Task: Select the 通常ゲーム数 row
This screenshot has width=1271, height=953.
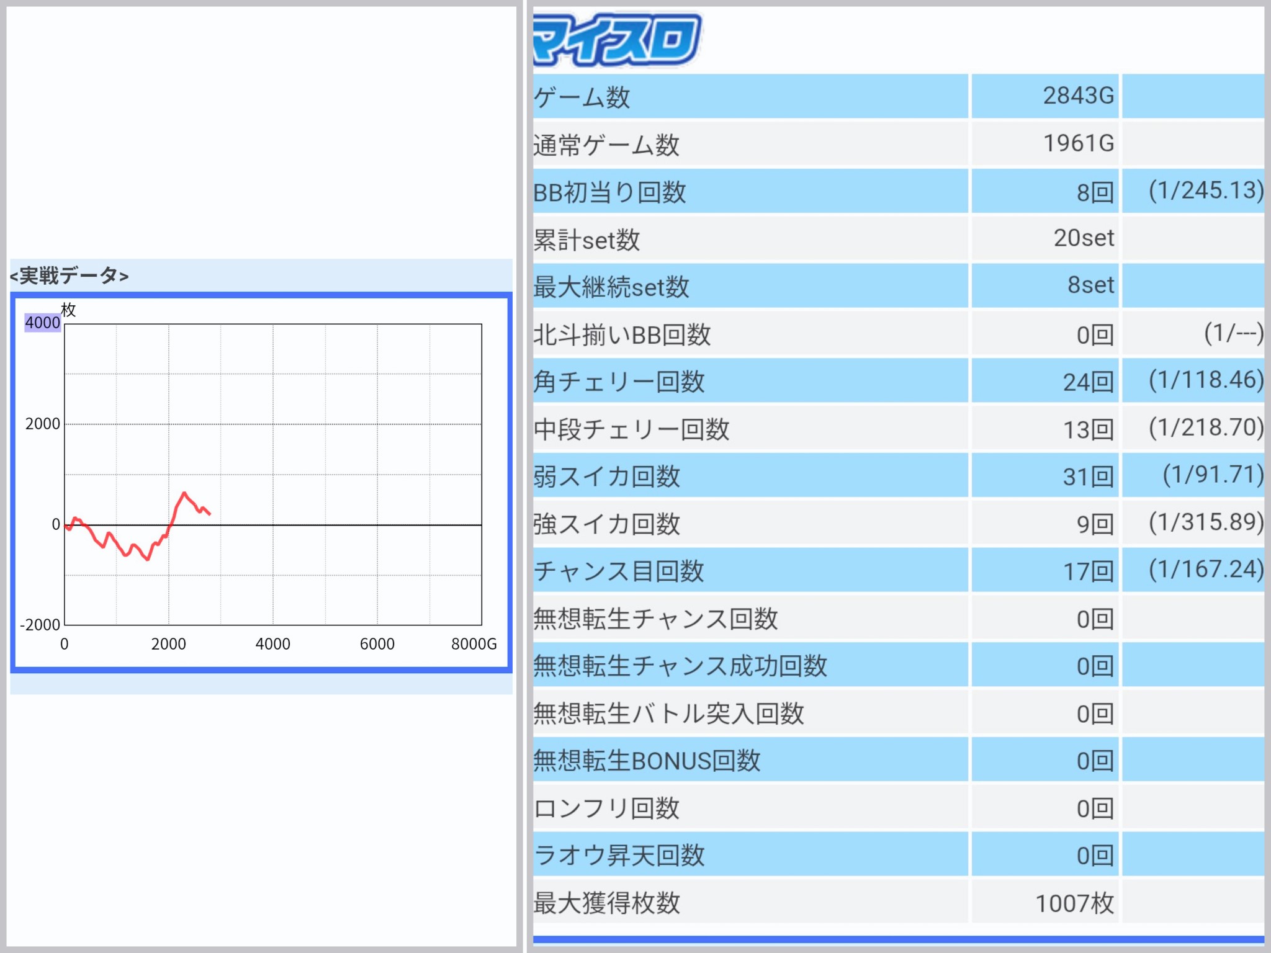Action: (606, 145)
